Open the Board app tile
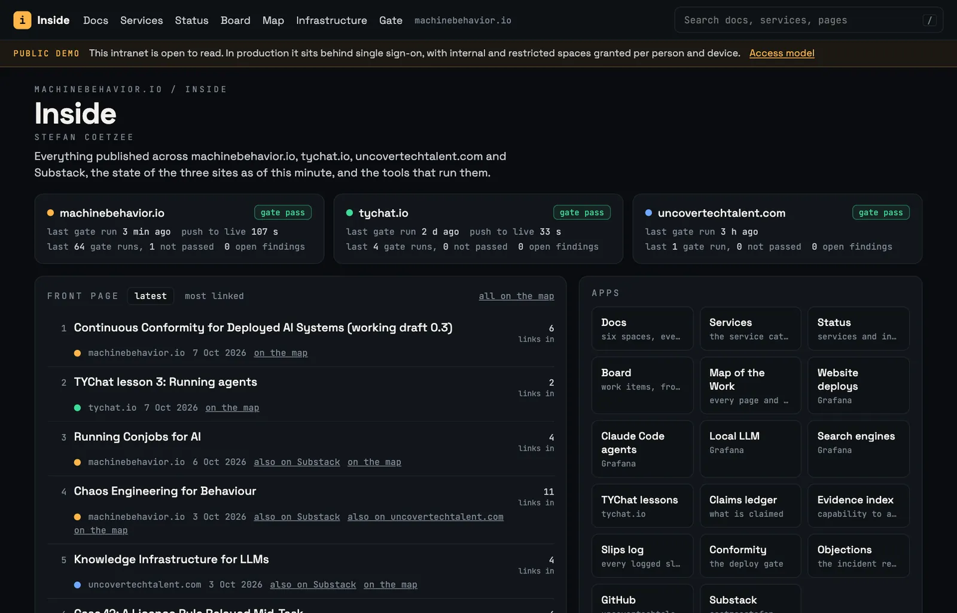 click(x=642, y=385)
